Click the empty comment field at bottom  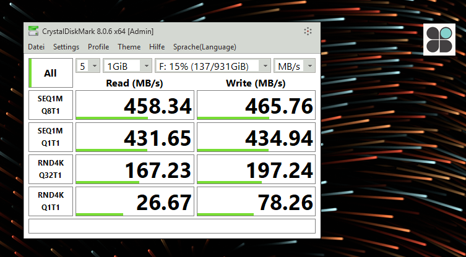point(172,226)
